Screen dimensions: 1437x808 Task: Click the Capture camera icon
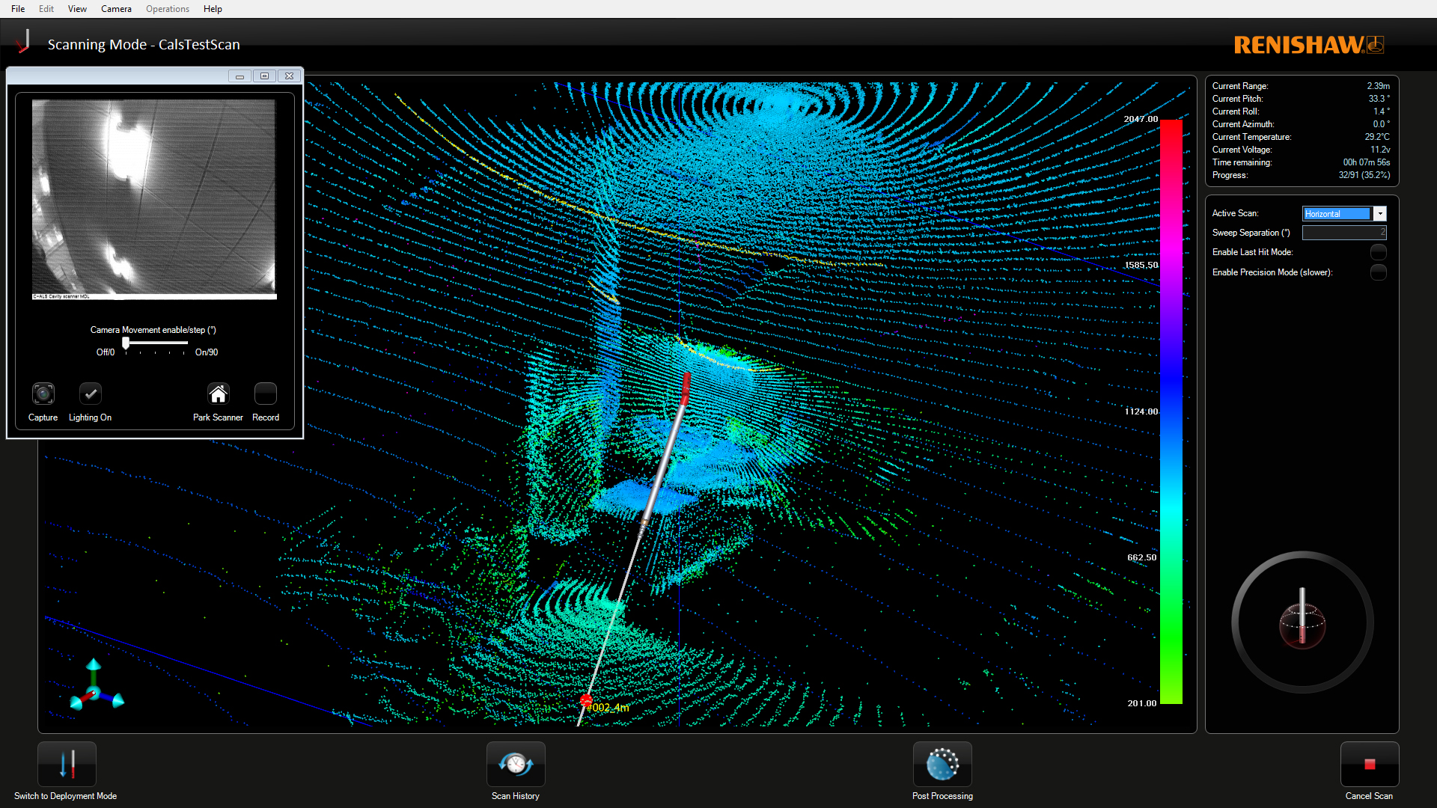pyautogui.click(x=43, y=394)
